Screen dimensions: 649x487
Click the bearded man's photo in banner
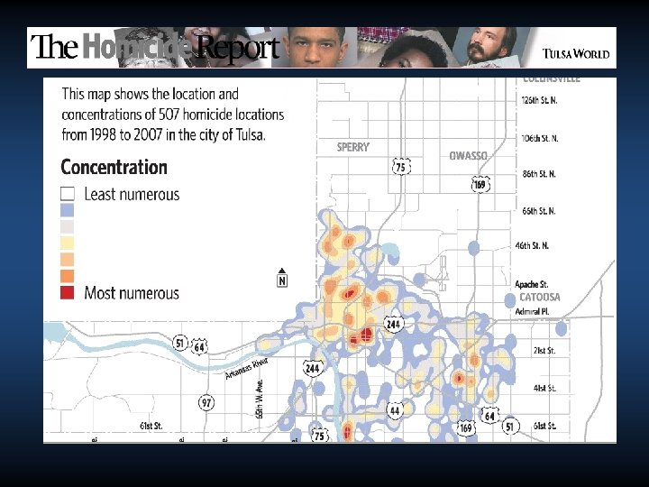tap(489, 46)
